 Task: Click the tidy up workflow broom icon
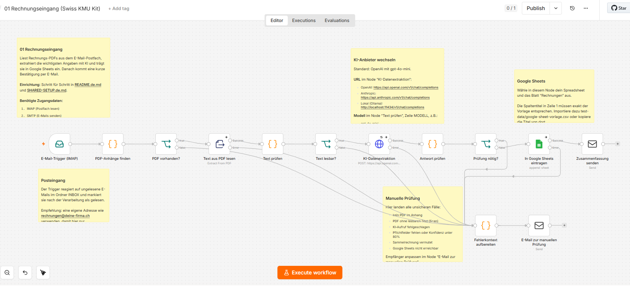point(43,273)
